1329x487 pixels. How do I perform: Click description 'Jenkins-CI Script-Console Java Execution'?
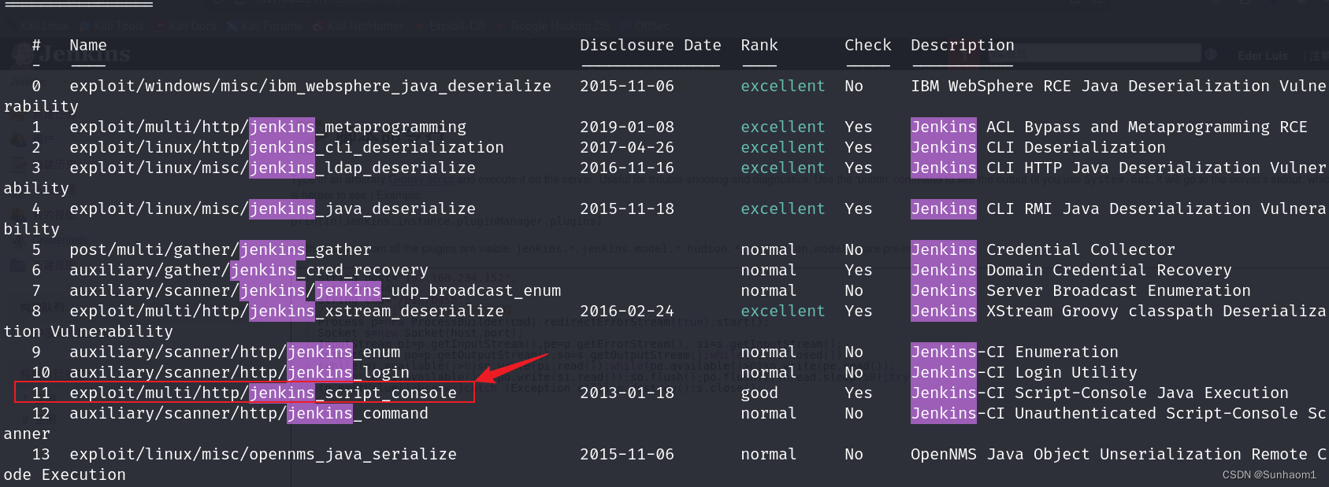tap(1100, 393)
